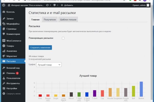Click the Лучший товар chart title
The width and height of the screenshot is (154, 102).
click(x=88, y=76)
